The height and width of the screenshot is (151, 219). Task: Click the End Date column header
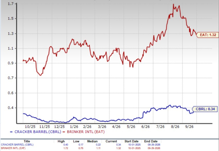[151, 141]
